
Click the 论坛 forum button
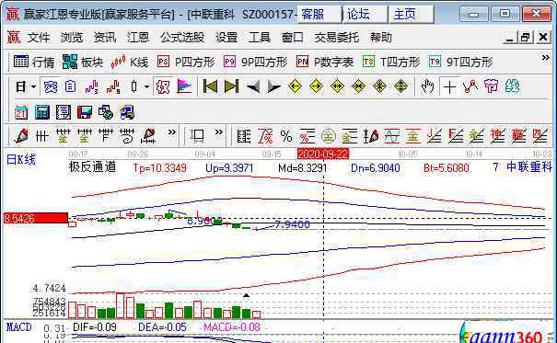365,15
